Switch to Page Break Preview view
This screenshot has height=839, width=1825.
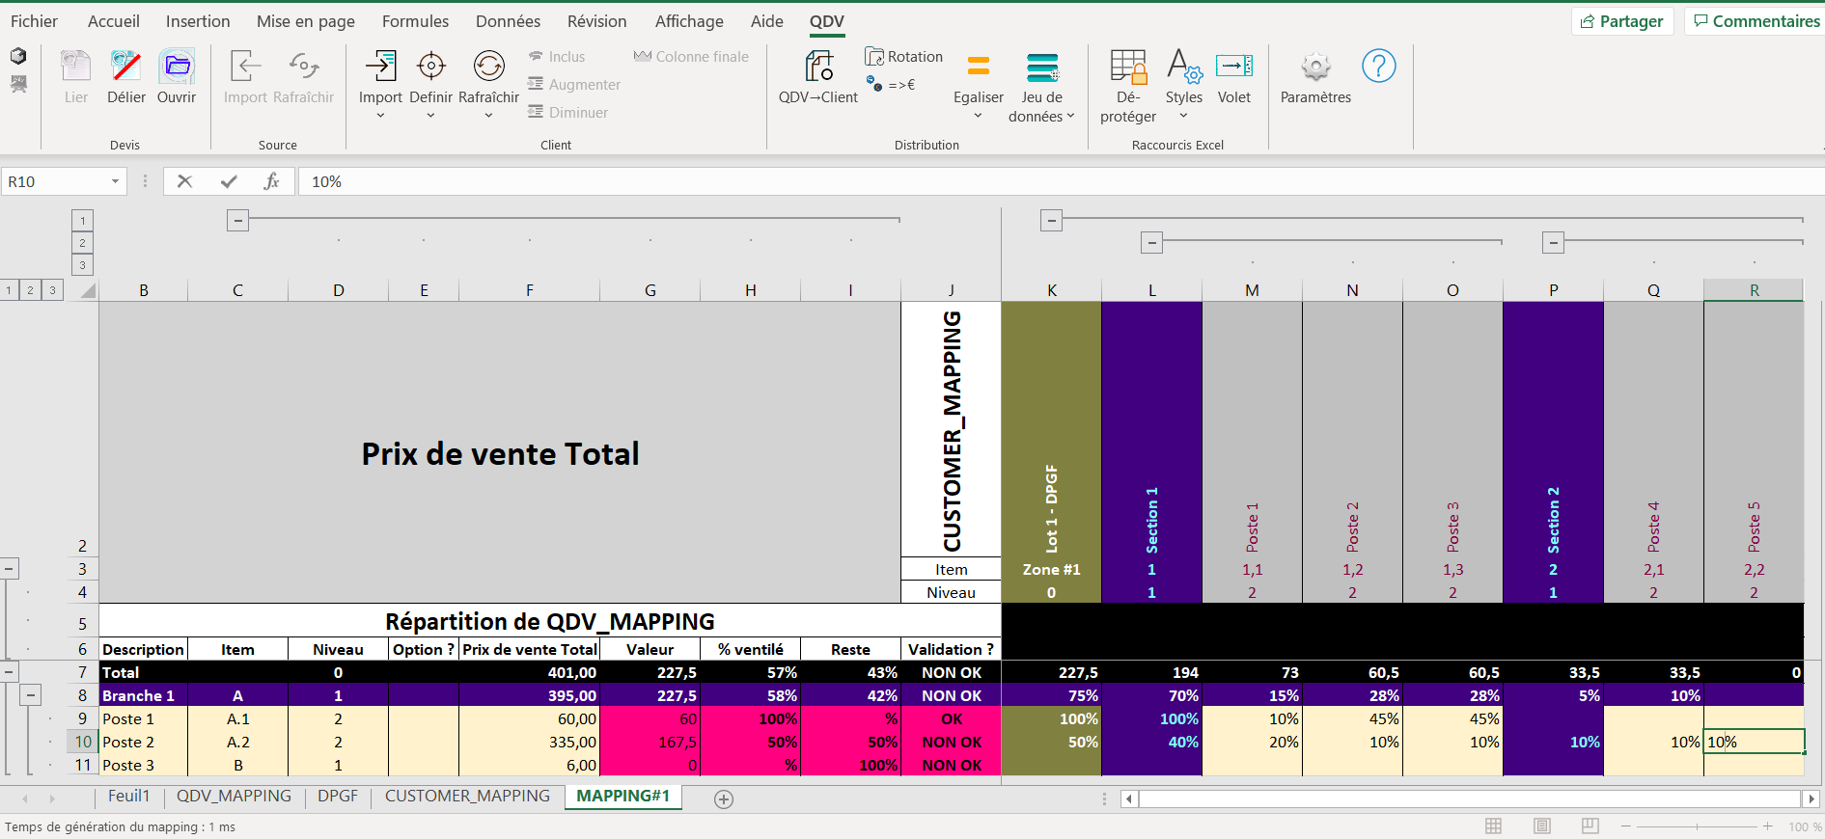(1590, 826)
